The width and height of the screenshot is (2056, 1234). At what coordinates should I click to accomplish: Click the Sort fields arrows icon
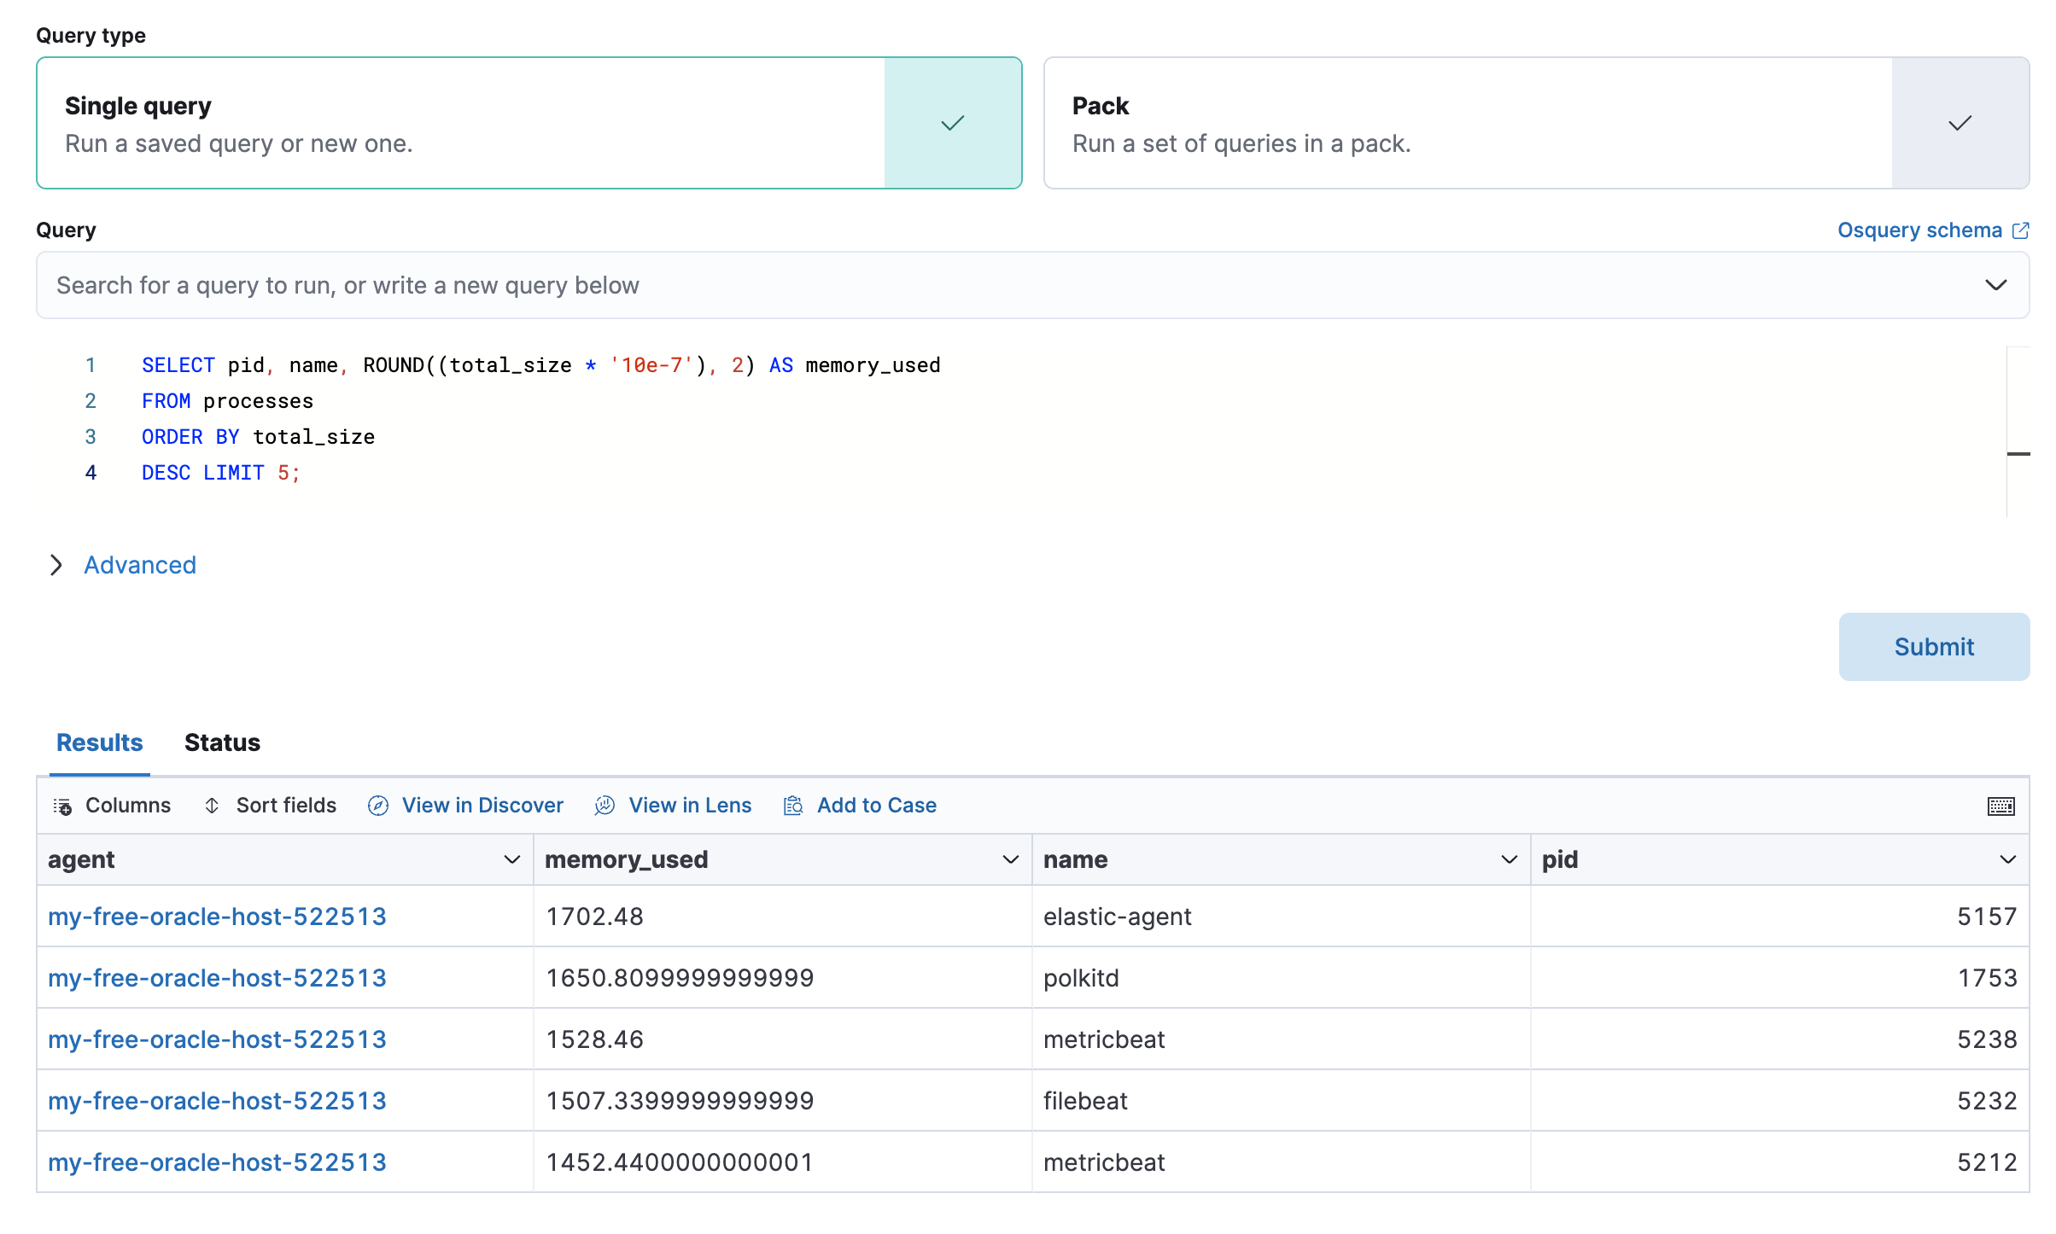pyautogui.click(x=212, y=806)
